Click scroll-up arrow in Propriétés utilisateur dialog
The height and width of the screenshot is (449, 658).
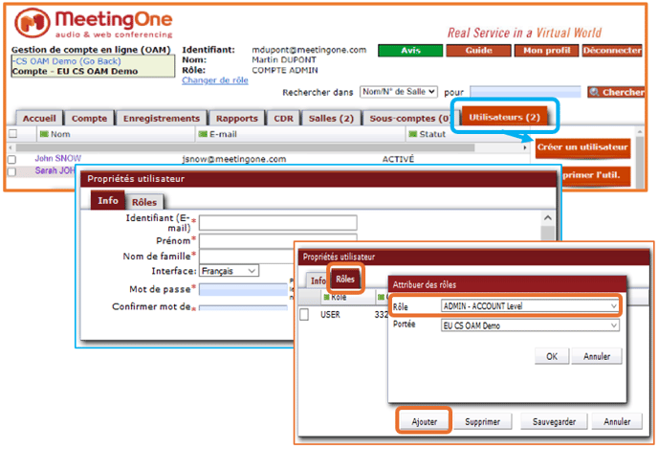click(547, 218)
